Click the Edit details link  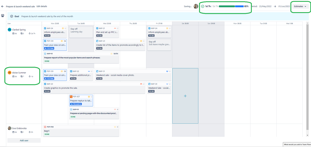click(42, 6)
